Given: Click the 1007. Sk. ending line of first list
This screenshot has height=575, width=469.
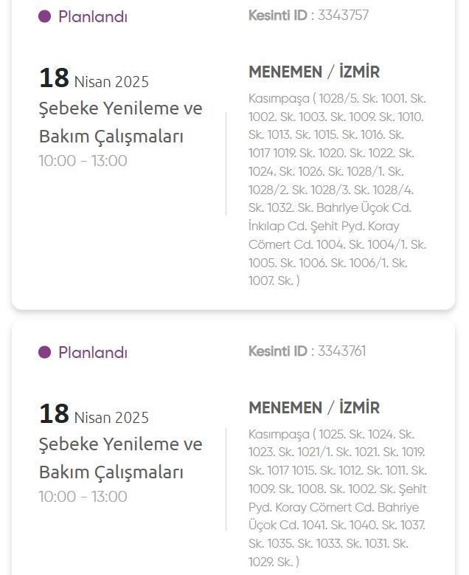Looking at the screenshot, I should click(x=274, y=280).
